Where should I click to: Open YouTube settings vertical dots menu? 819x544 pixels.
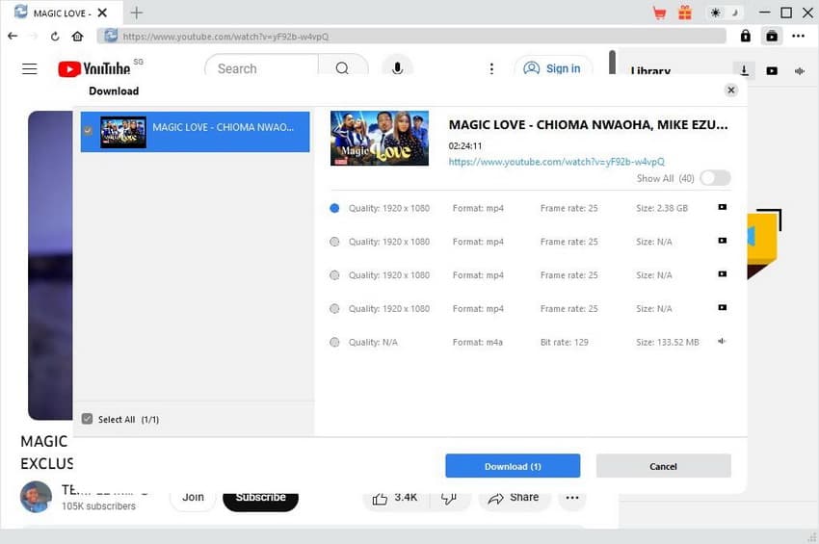(x=491, y=68)
